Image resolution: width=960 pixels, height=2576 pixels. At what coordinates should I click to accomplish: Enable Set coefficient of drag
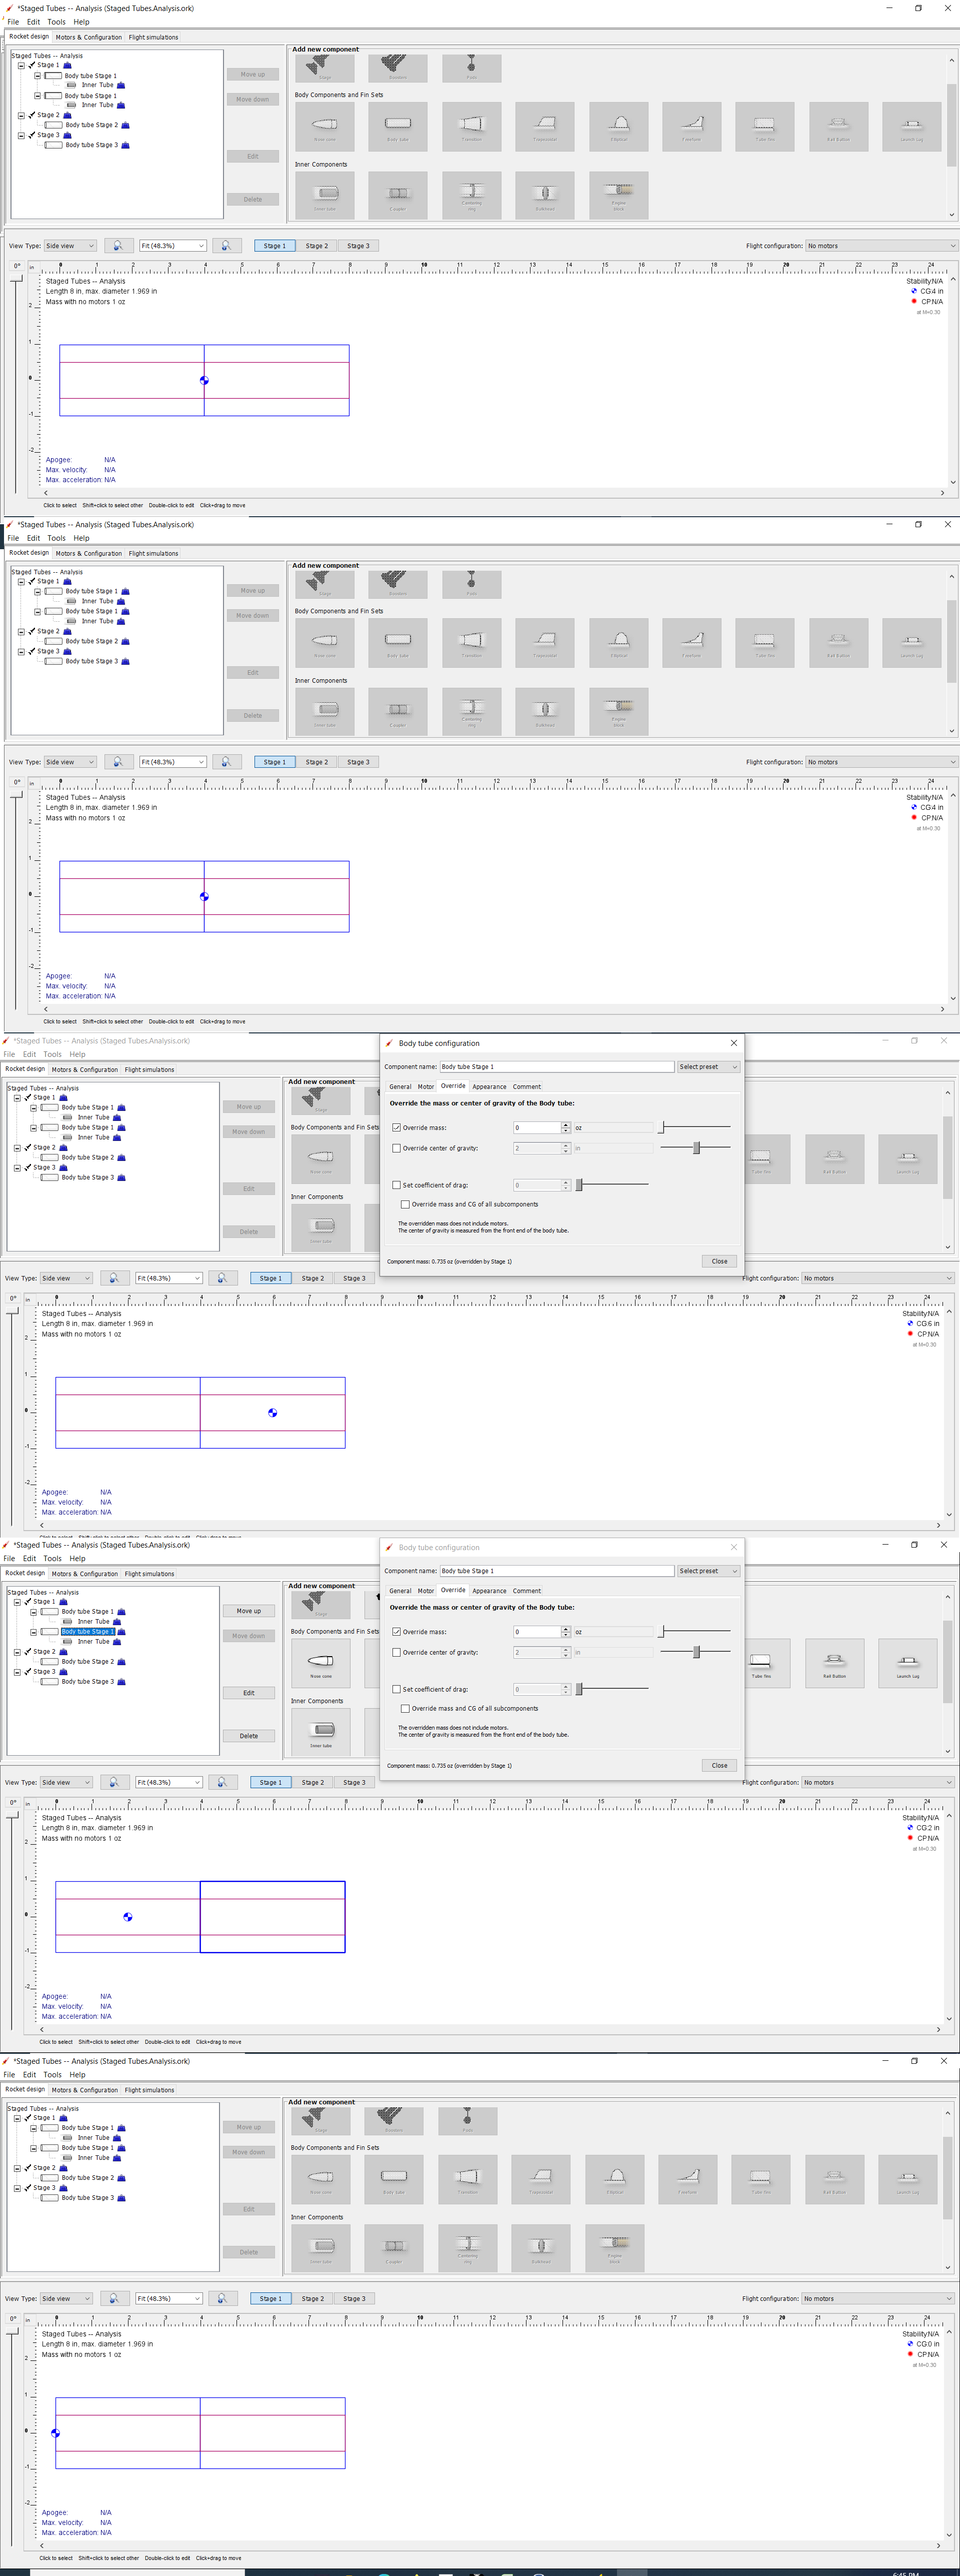point(397,1185)
